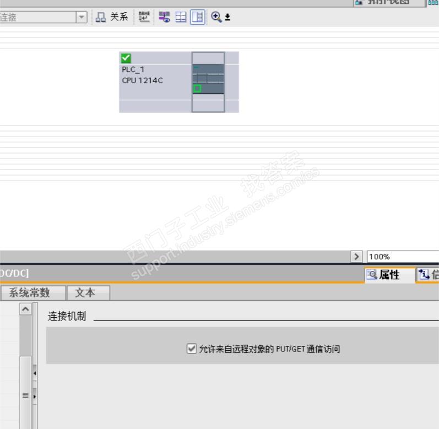Image resolution: width=439 pixels, height=429 pixels.
Task: Click the 连接 connection combo box
Action: [44, 17]
